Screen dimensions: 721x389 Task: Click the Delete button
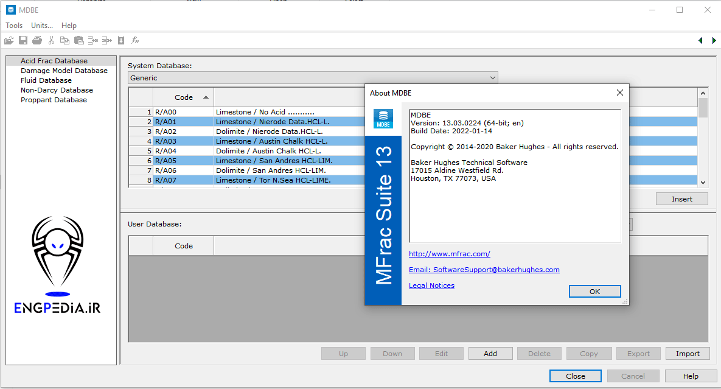click(539, 354)
